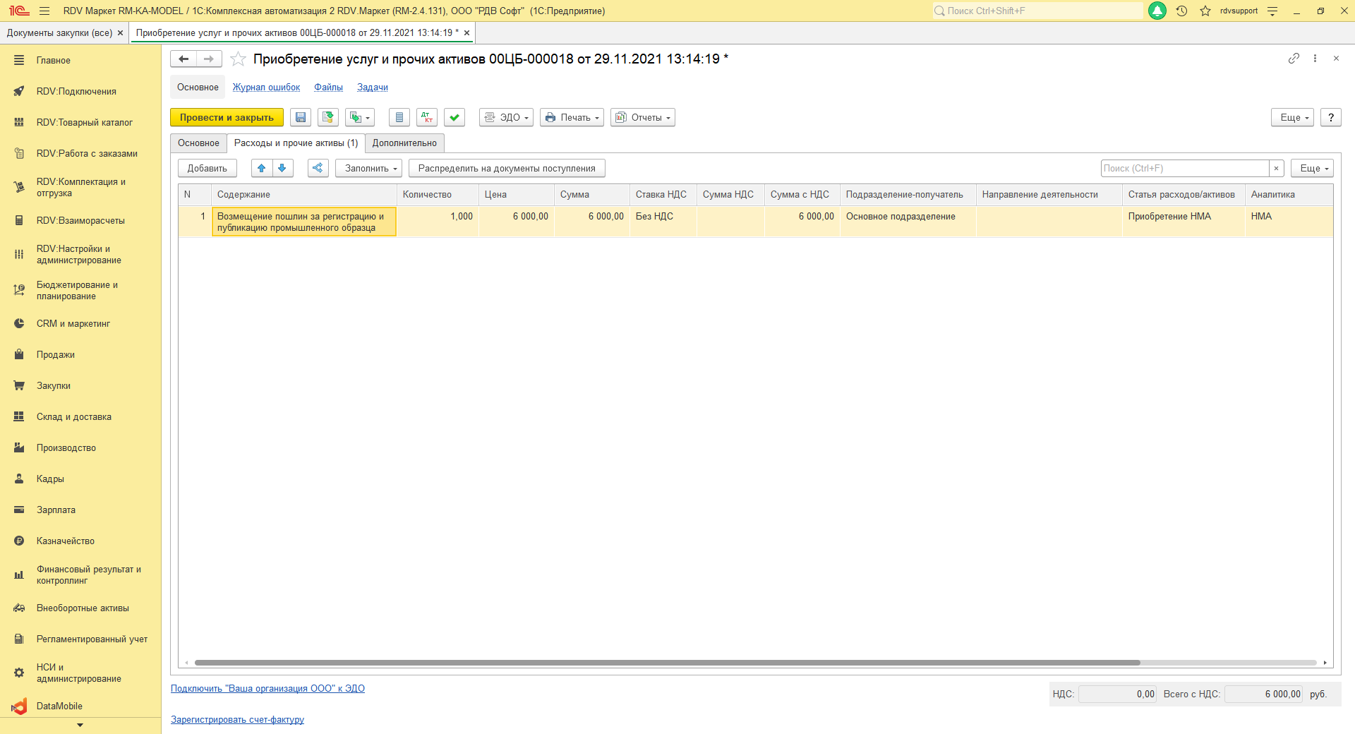Add document to favorites with star

click(x=239, y=59)
